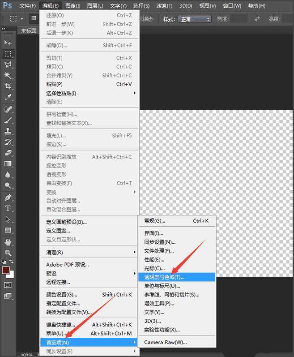The height and width of the screenshot is (357, 294).
Task: Select the Horizontal Type tool
Action: (8, 208)
